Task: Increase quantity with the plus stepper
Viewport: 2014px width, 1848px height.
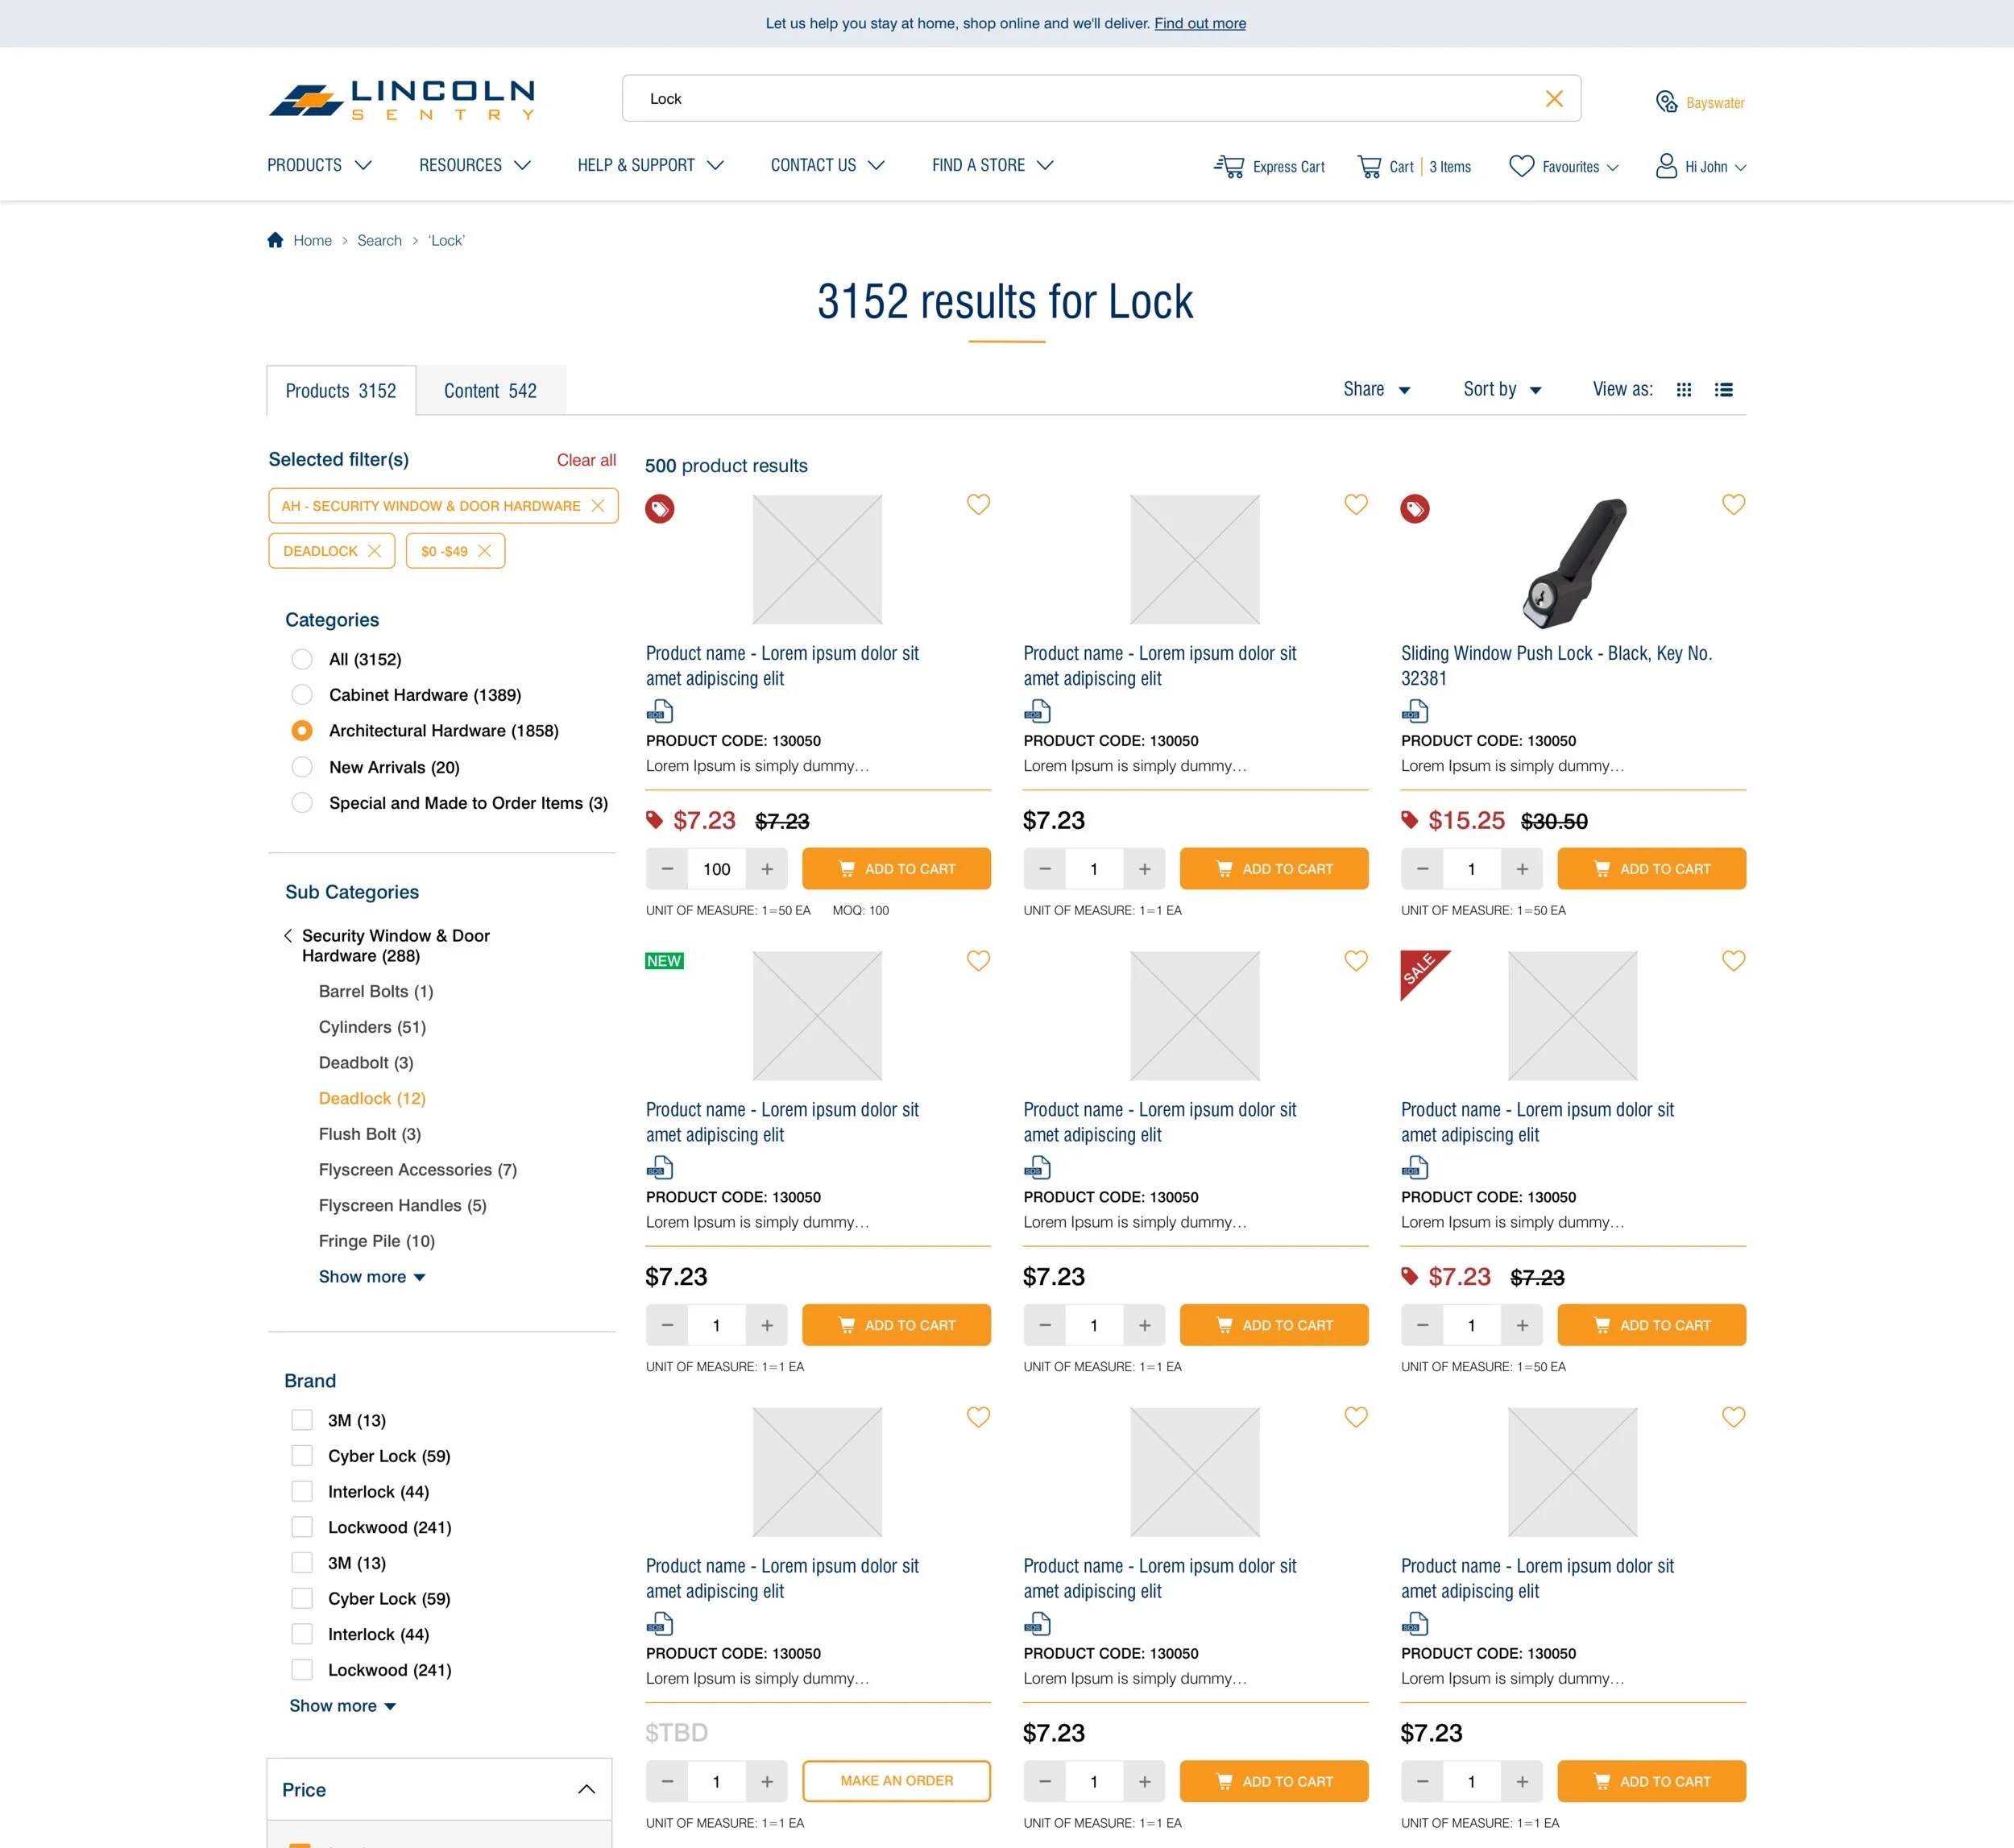Action: point(767,868)
